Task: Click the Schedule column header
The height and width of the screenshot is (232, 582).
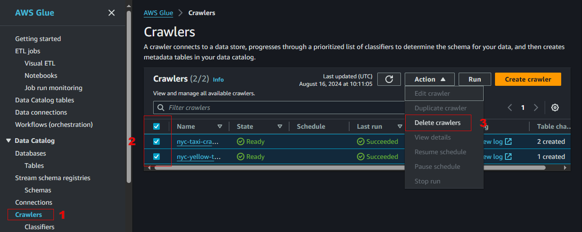Action: 311,126
